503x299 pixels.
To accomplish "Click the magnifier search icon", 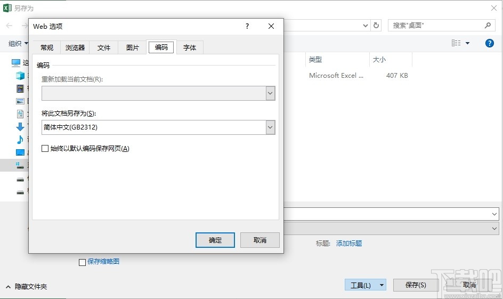I will click(x=488, y=26).
